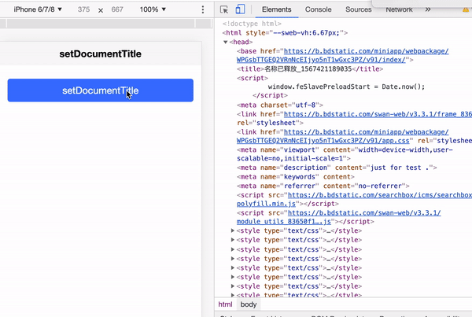Toggle the device toolbar icon
Image resolution: width=472 pixels, height=317 pixels.
pyautogui.click(x=242, y=9)
